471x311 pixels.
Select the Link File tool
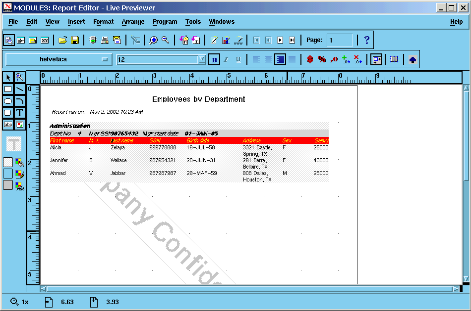[20, 124]
